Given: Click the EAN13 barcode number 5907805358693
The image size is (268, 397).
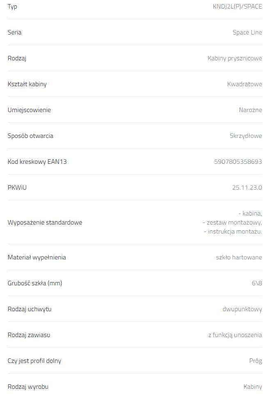Looking at the screenshot, I should [x=238, y=162].
